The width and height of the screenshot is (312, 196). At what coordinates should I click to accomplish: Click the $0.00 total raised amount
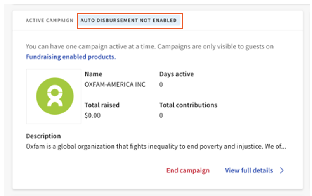pyautogui.click(x=92, y=115)
